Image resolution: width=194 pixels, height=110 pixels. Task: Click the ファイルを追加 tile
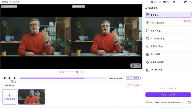point(10,97)
